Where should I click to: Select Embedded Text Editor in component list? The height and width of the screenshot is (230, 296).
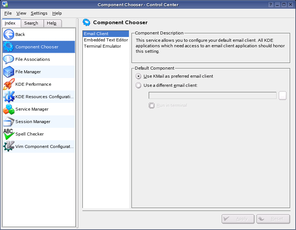pyautogui.click(x=106, y=40)
